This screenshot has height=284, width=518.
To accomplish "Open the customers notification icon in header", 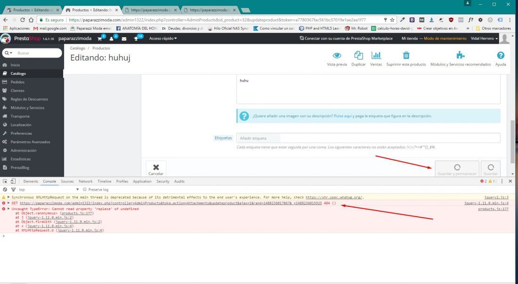I will pyautogui.click(x=112, y=39).
